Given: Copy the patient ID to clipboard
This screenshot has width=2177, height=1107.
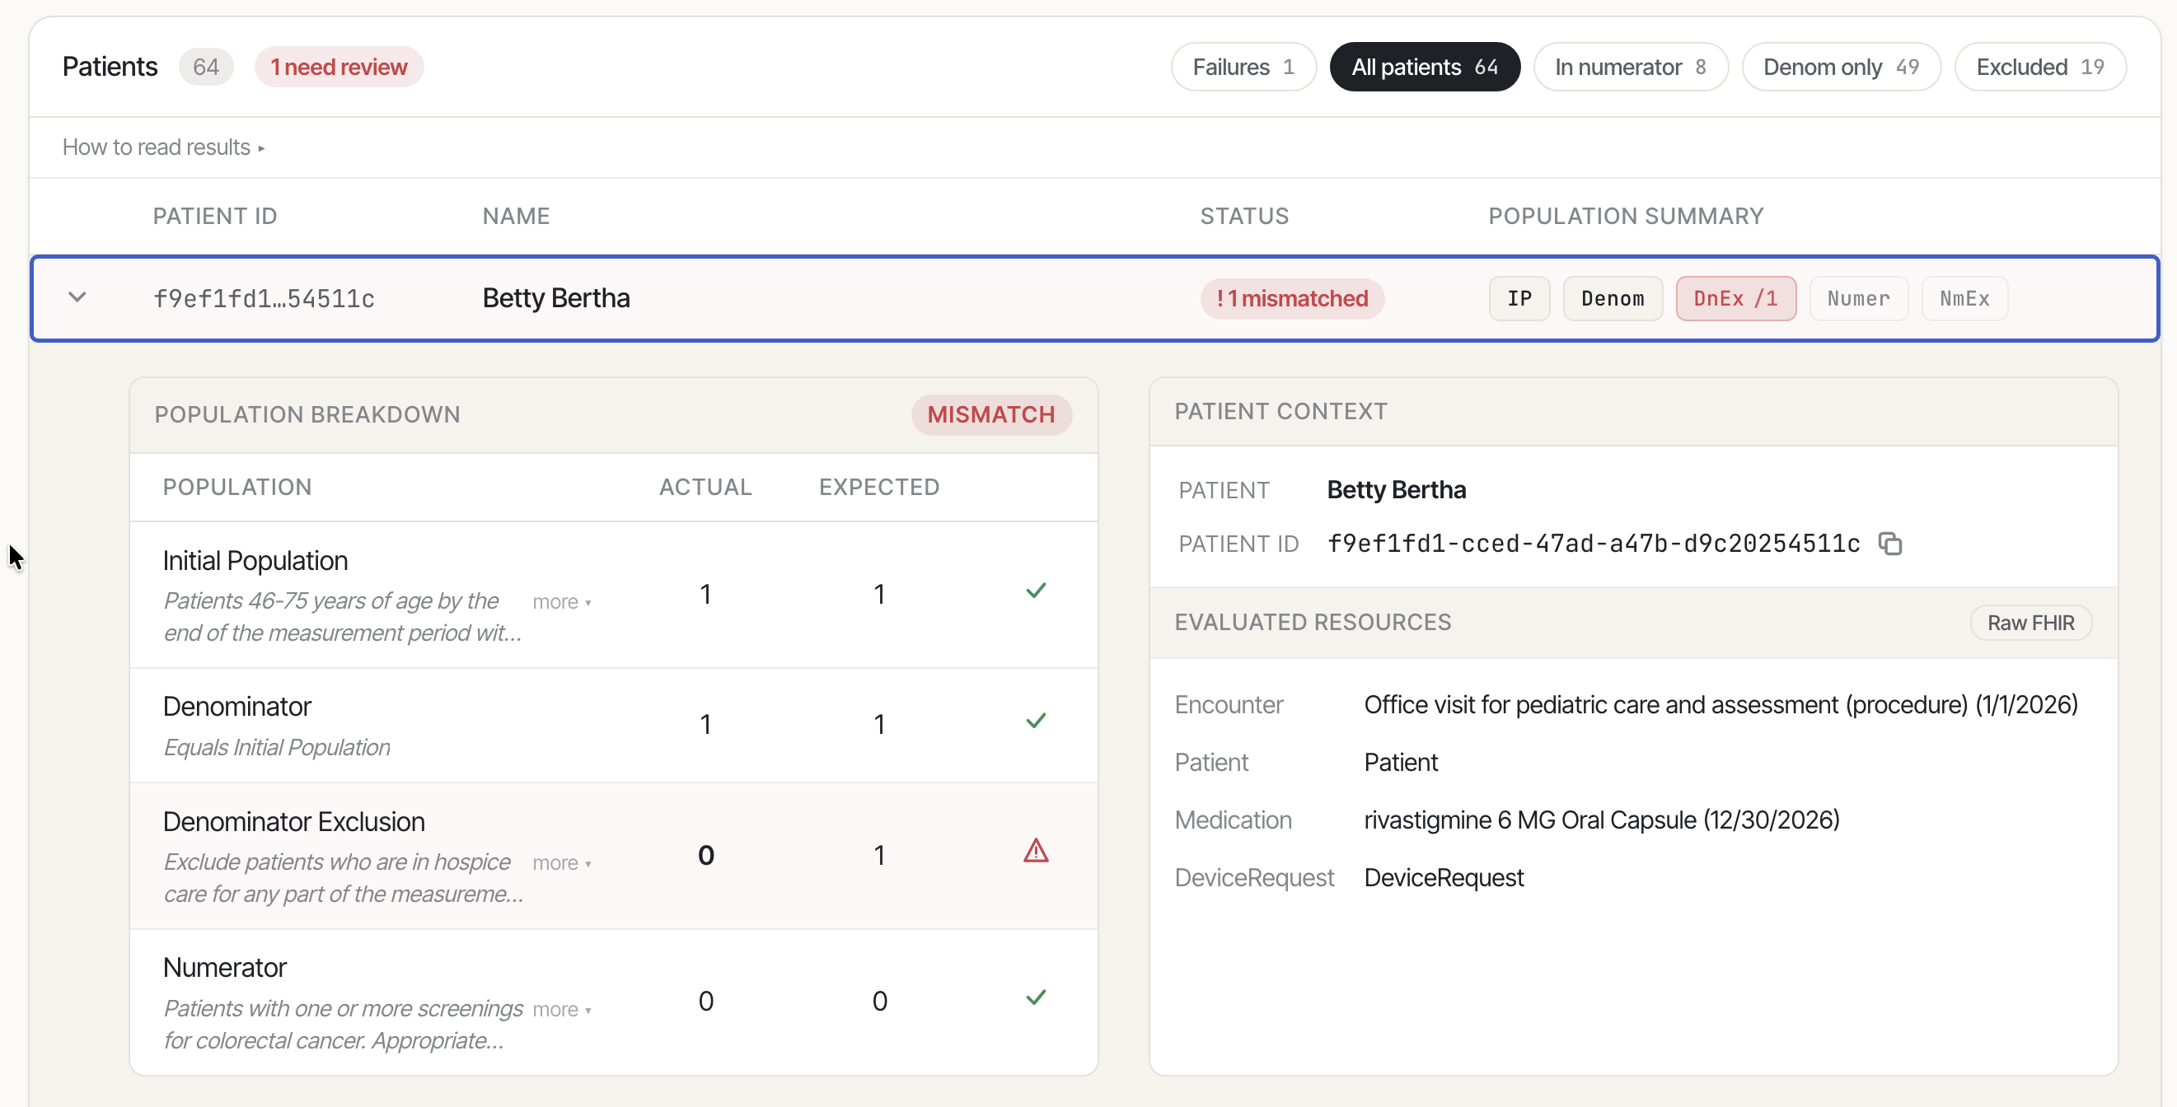Looking at the screenshot, I should tap(1889, 544).
